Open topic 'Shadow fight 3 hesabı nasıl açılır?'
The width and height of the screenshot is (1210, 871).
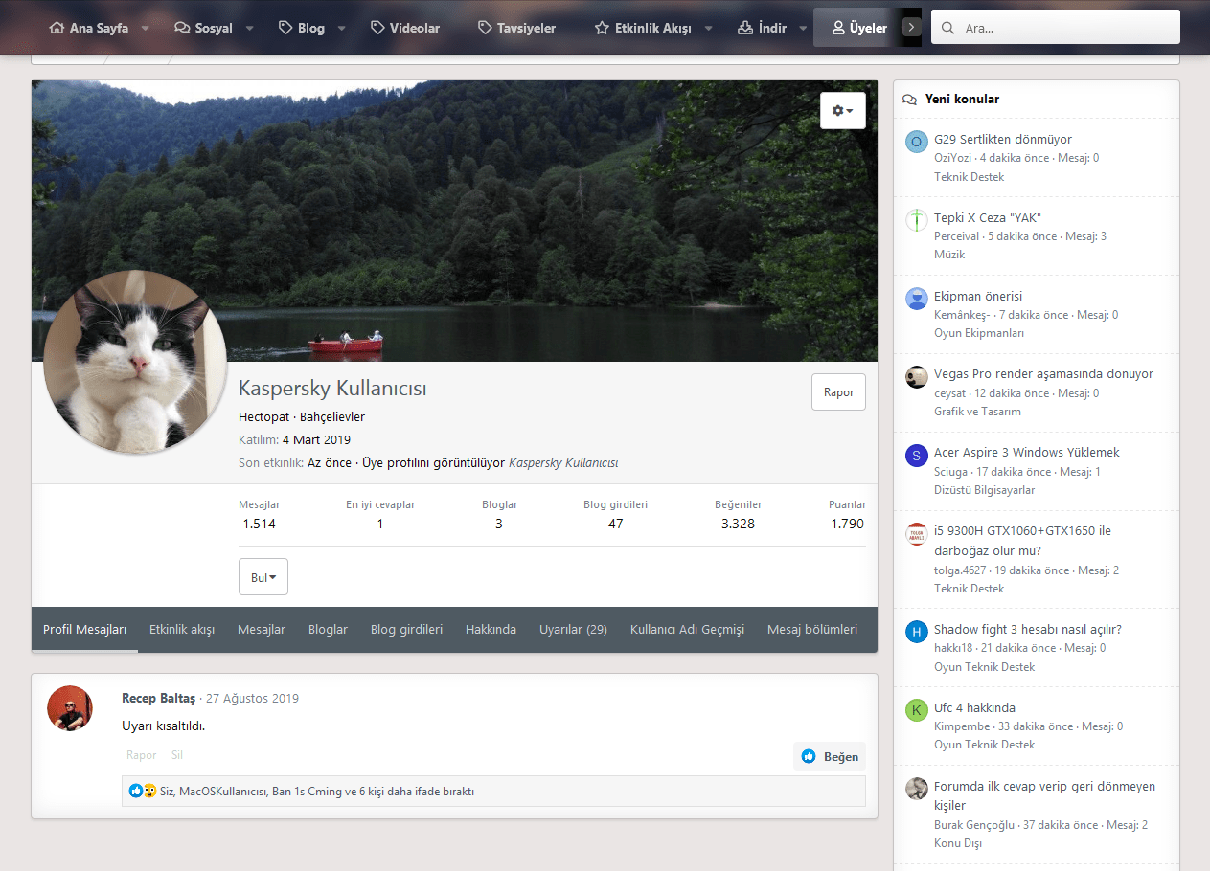coord(1028,629)
